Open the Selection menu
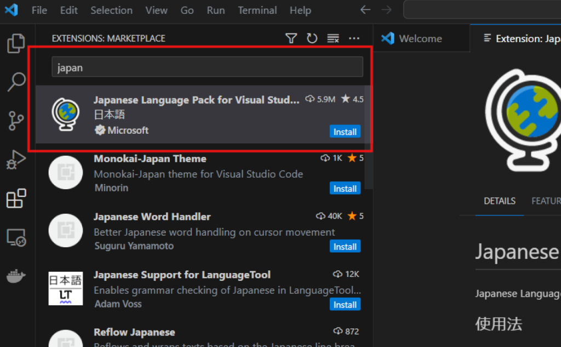Viewport: 561px width, 347px height. (111, 10)
